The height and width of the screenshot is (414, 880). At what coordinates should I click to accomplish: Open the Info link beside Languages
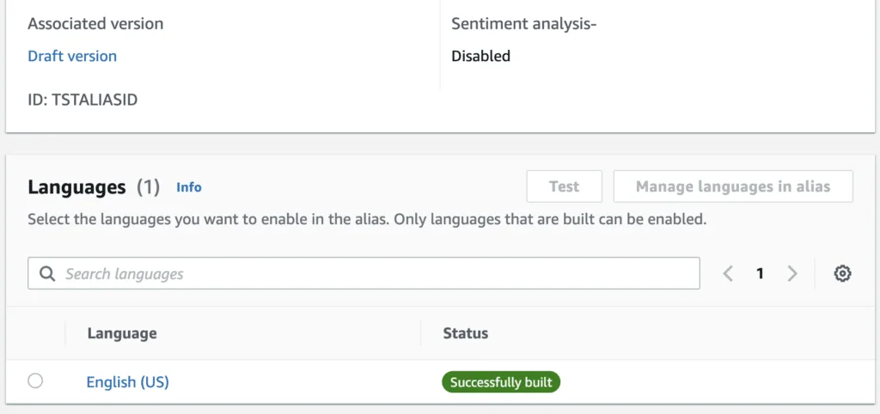pos(189,187)
